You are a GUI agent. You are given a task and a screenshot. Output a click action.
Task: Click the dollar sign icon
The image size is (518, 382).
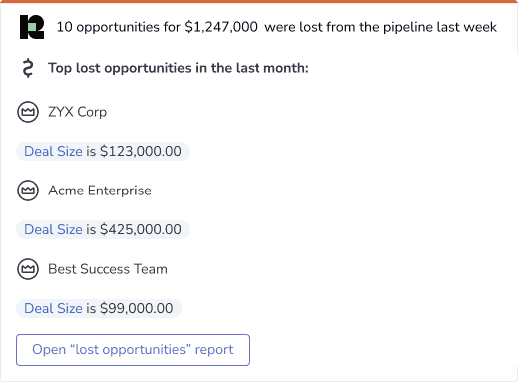(x=28, y=68)
